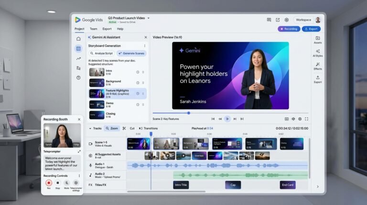Click AI Suggested Assets track icon

[x=91, y=156]
